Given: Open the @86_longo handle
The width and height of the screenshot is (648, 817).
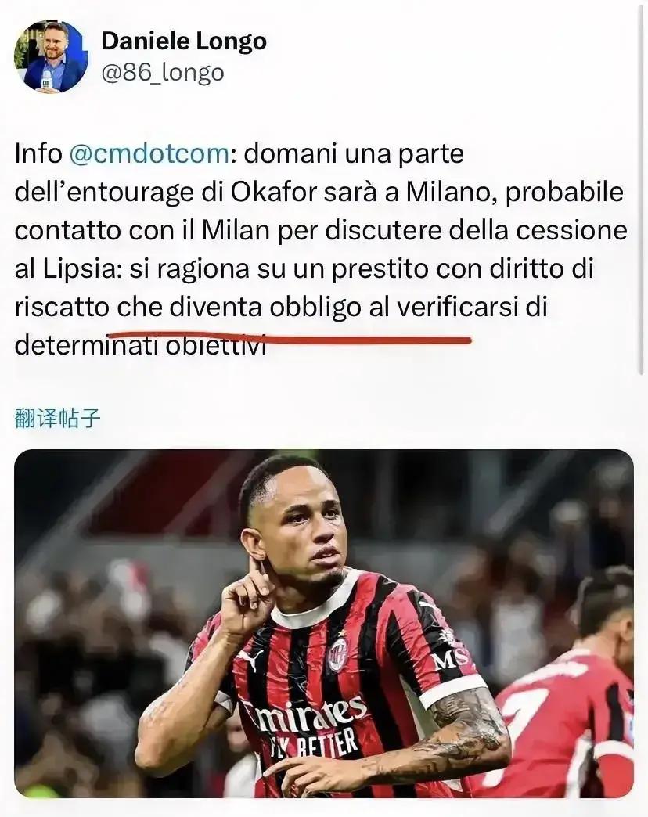Looking at the screenshot, I should pos(163,73).
